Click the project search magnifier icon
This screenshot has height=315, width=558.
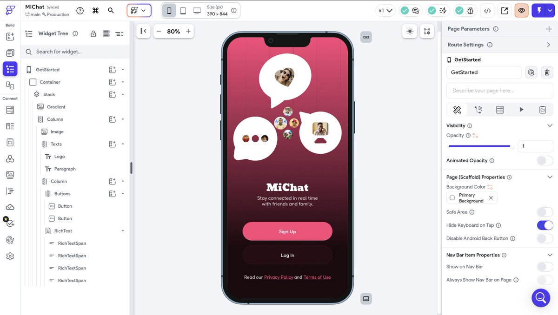pos(111,10)
